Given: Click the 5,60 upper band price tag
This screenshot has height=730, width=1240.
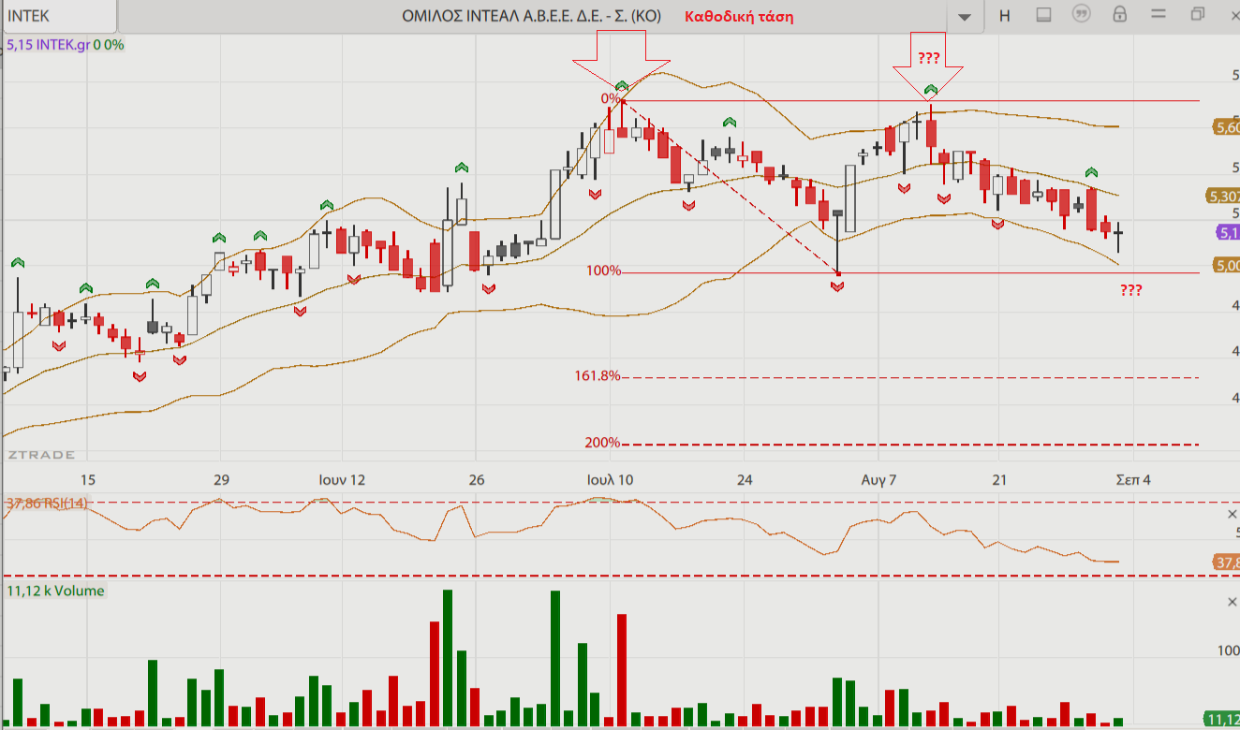Looking at the screenshot, I should [1226, 126].
